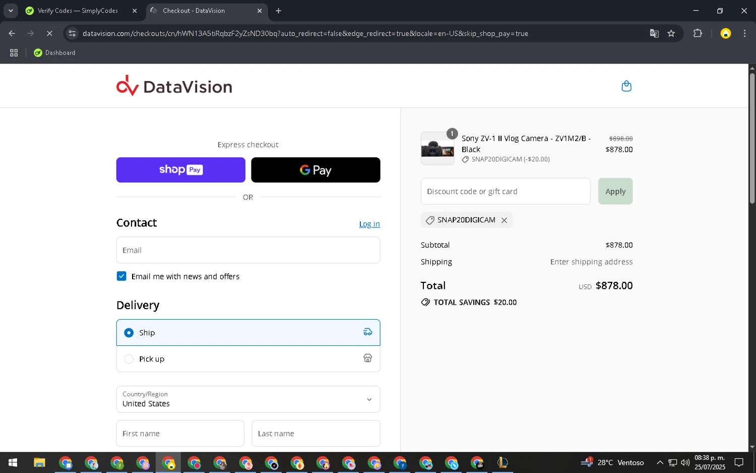The height and width of the screenshot is (473, 756).
Task: Open the shopping bag cart icon
Action: (626, 86)
